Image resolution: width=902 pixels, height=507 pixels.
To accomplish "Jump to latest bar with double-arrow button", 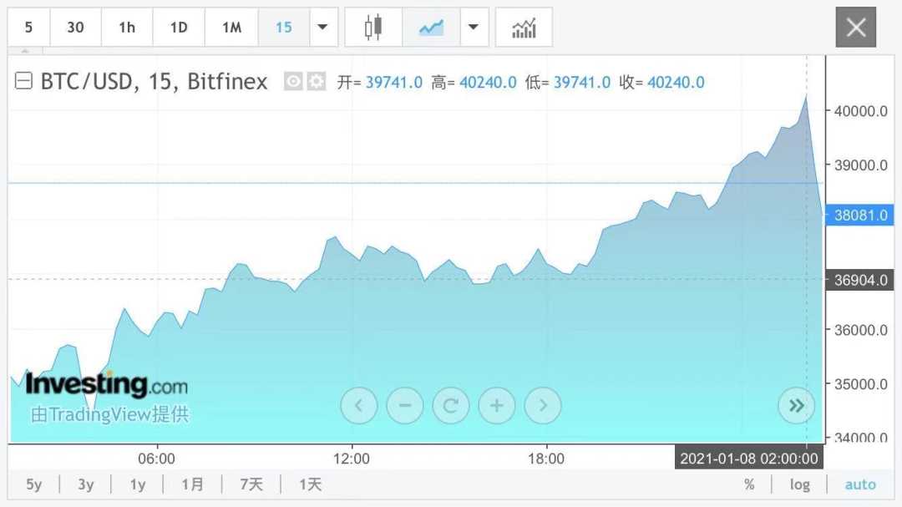I will pyautogui.click(x=796, y=406).
